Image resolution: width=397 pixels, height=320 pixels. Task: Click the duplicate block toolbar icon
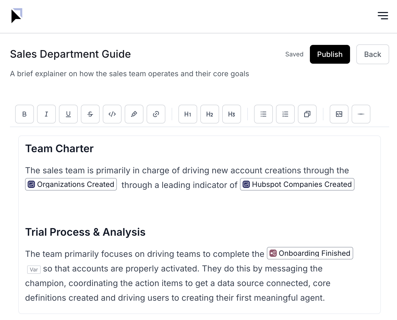tap(307, 114)
